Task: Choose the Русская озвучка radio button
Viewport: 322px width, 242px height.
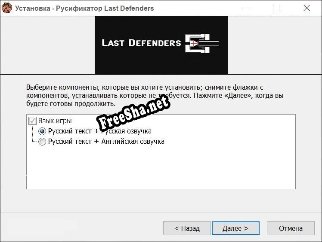Action: (42, 131)
